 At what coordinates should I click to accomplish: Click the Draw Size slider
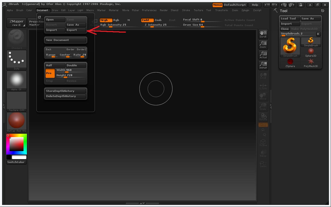click(202, 25)
